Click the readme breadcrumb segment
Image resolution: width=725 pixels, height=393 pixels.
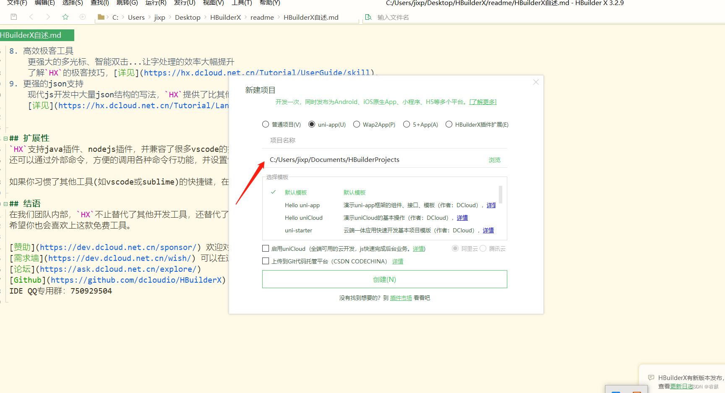tap(262, 17)
